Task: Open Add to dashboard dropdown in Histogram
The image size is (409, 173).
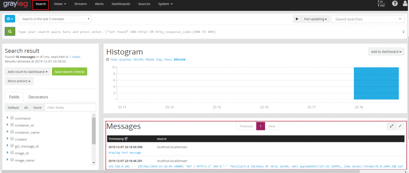Action: pyautogui.click(x=386, y=52)
